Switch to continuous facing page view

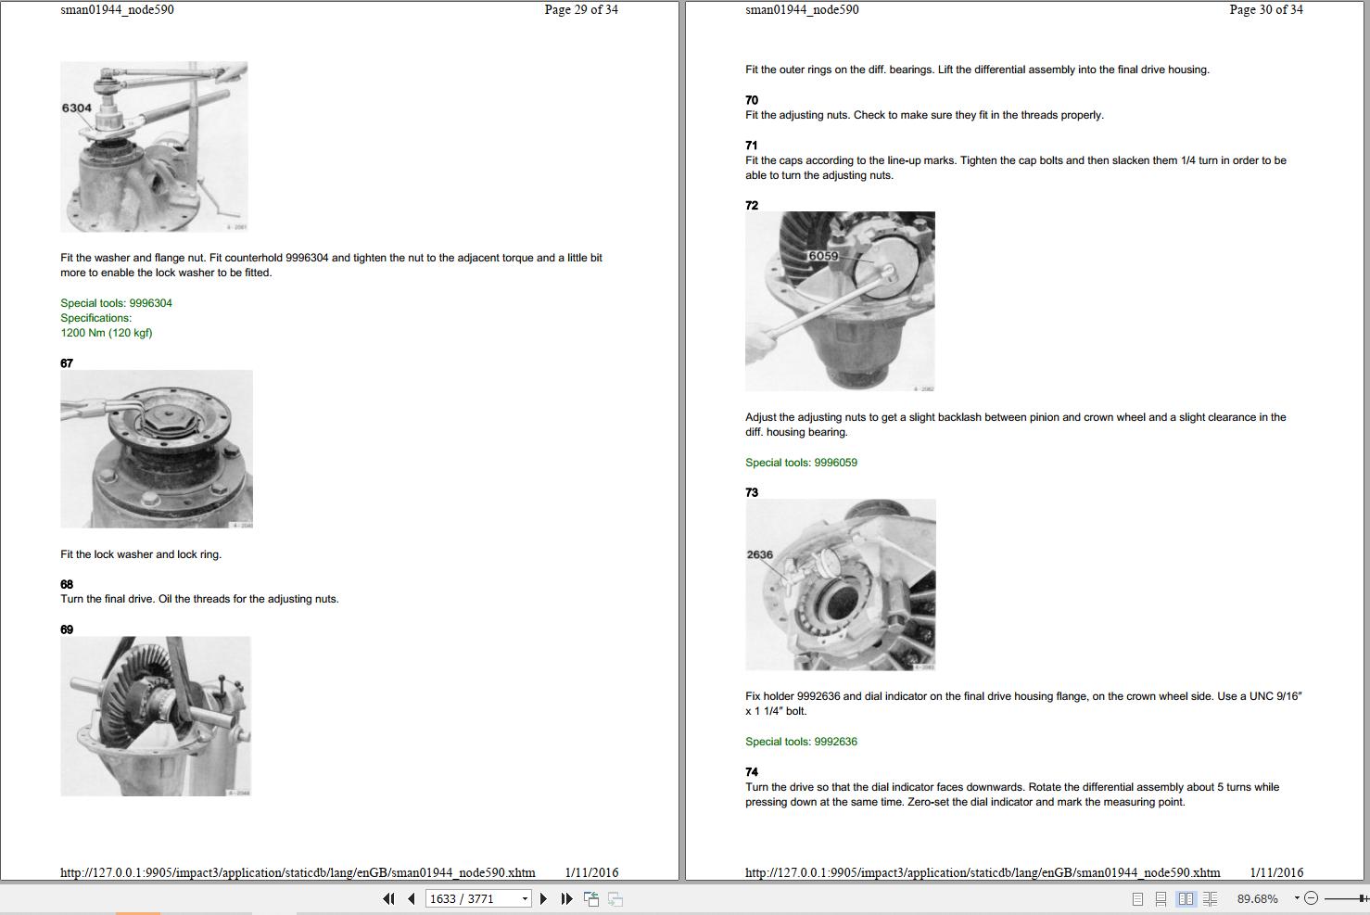1210,898
